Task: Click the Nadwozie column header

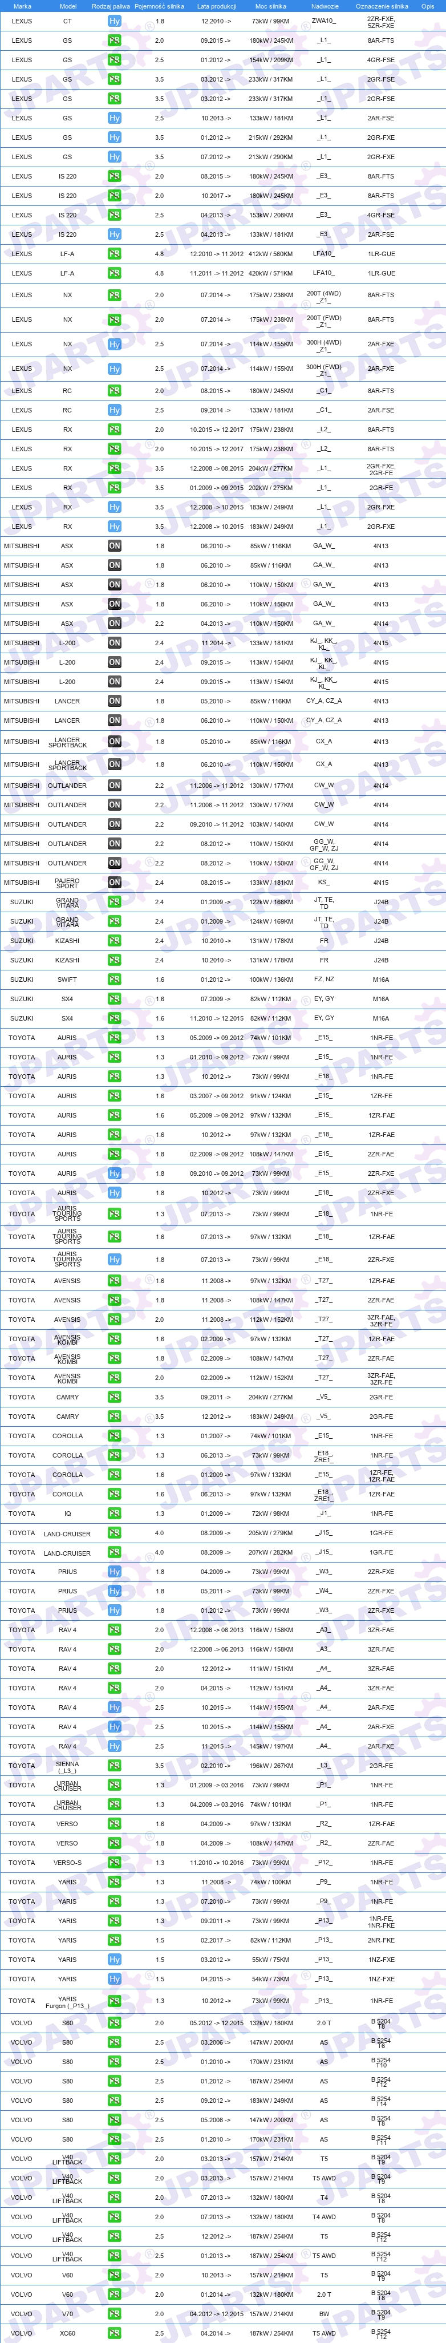Action: [324, 6]
